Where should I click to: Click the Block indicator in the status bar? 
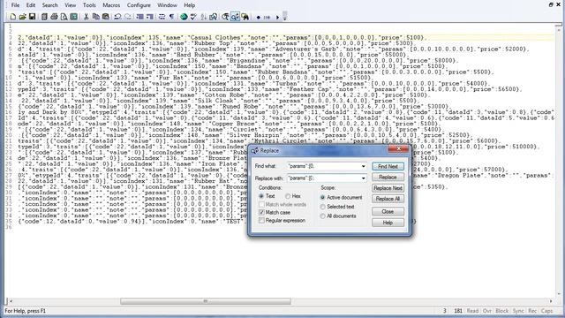(502, 311)
